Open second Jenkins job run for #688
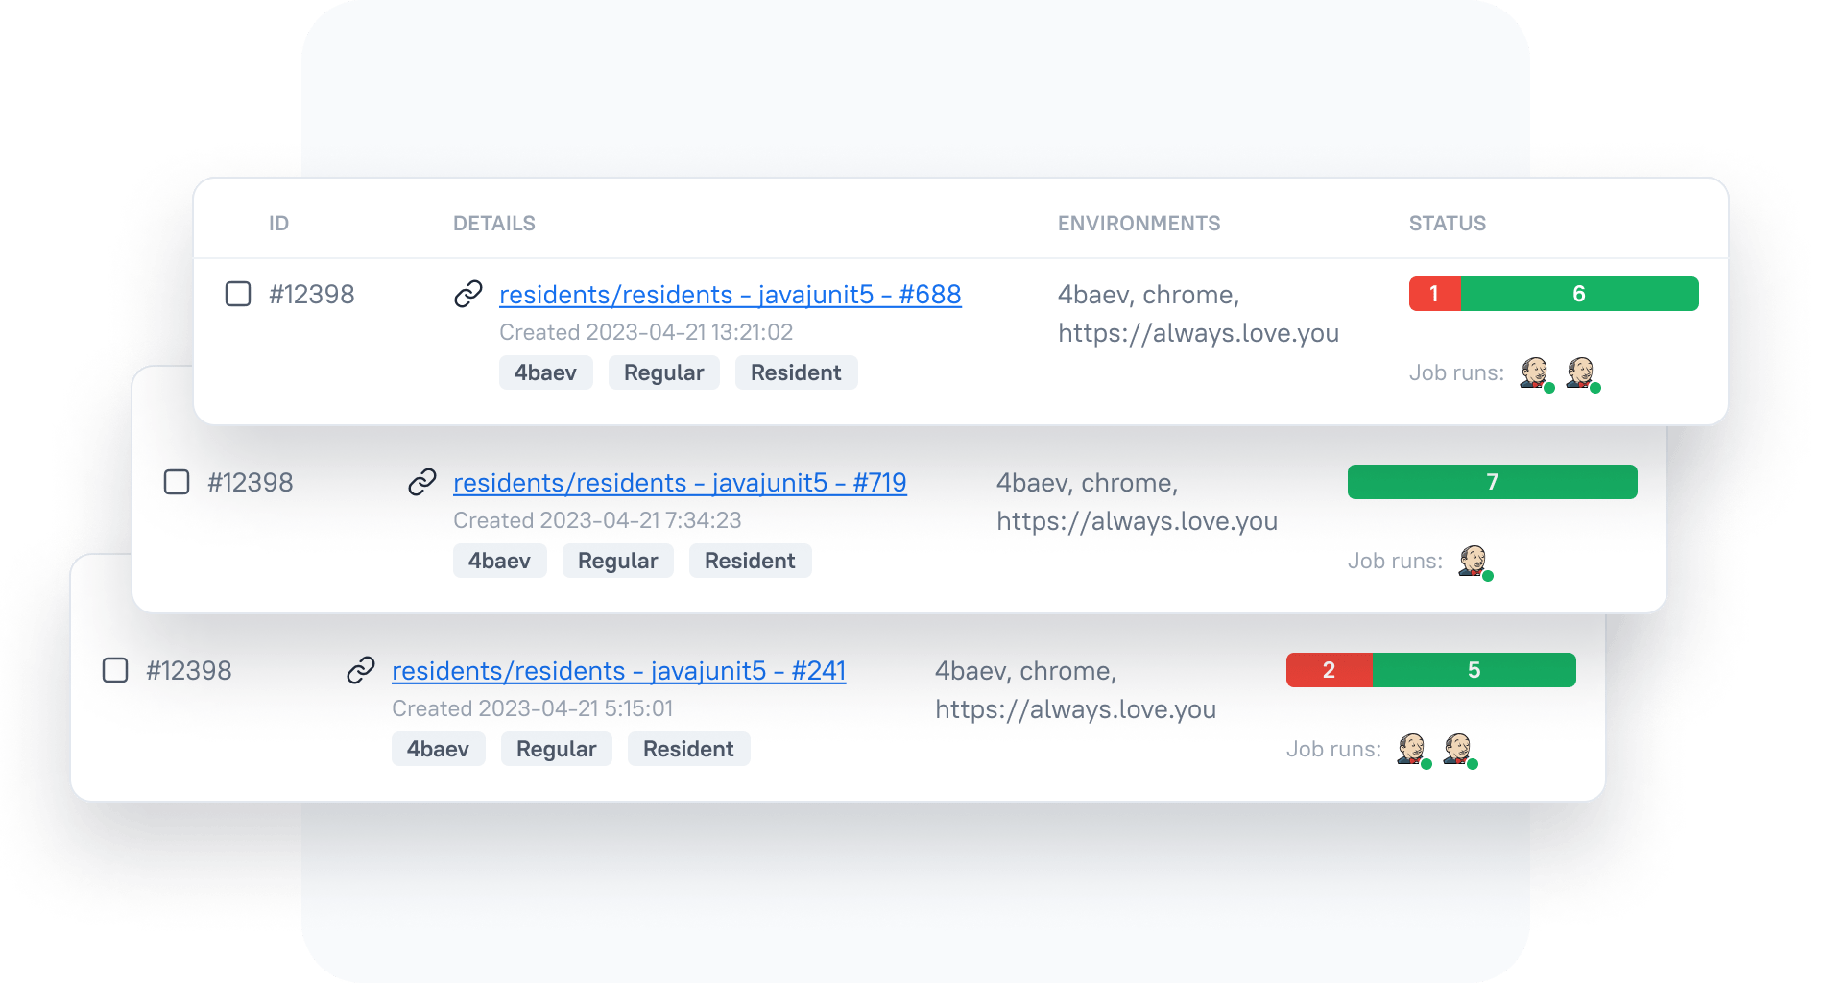 pyautogui.click(x=1580, y=372)
